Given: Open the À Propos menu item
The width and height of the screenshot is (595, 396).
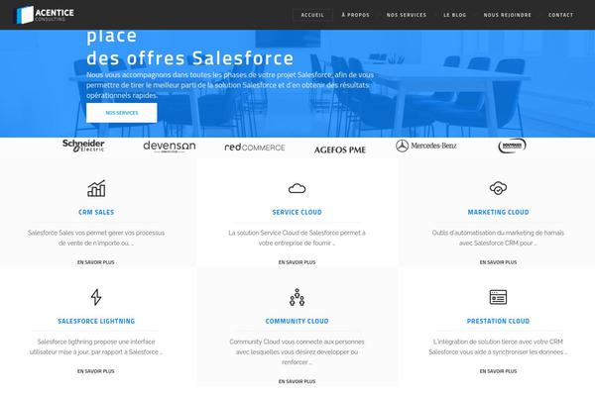Looking at the screenshot, I should (x=355, y=15).
